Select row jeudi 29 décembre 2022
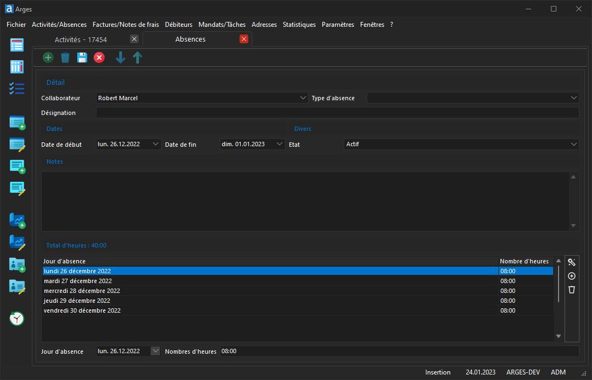Viewport: 592px width, 380px height. 298,301
